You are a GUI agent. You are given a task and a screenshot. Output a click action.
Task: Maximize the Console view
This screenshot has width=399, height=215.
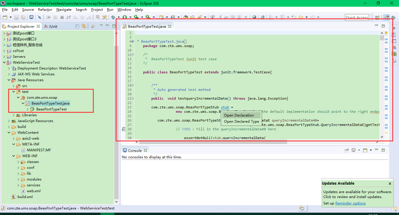(383, 150)
